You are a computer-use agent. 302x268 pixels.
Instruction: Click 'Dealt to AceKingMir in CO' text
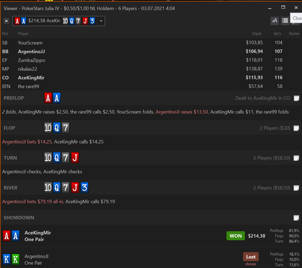tap(262, 98)
